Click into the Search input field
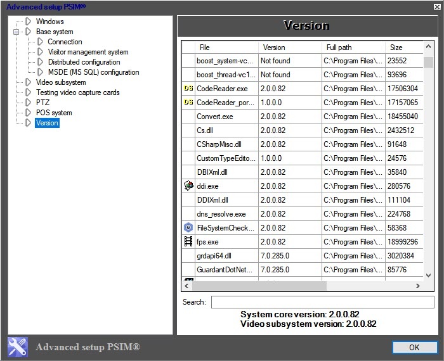The image size is (444, 361). pyautogui.click(x=322, y=302)
